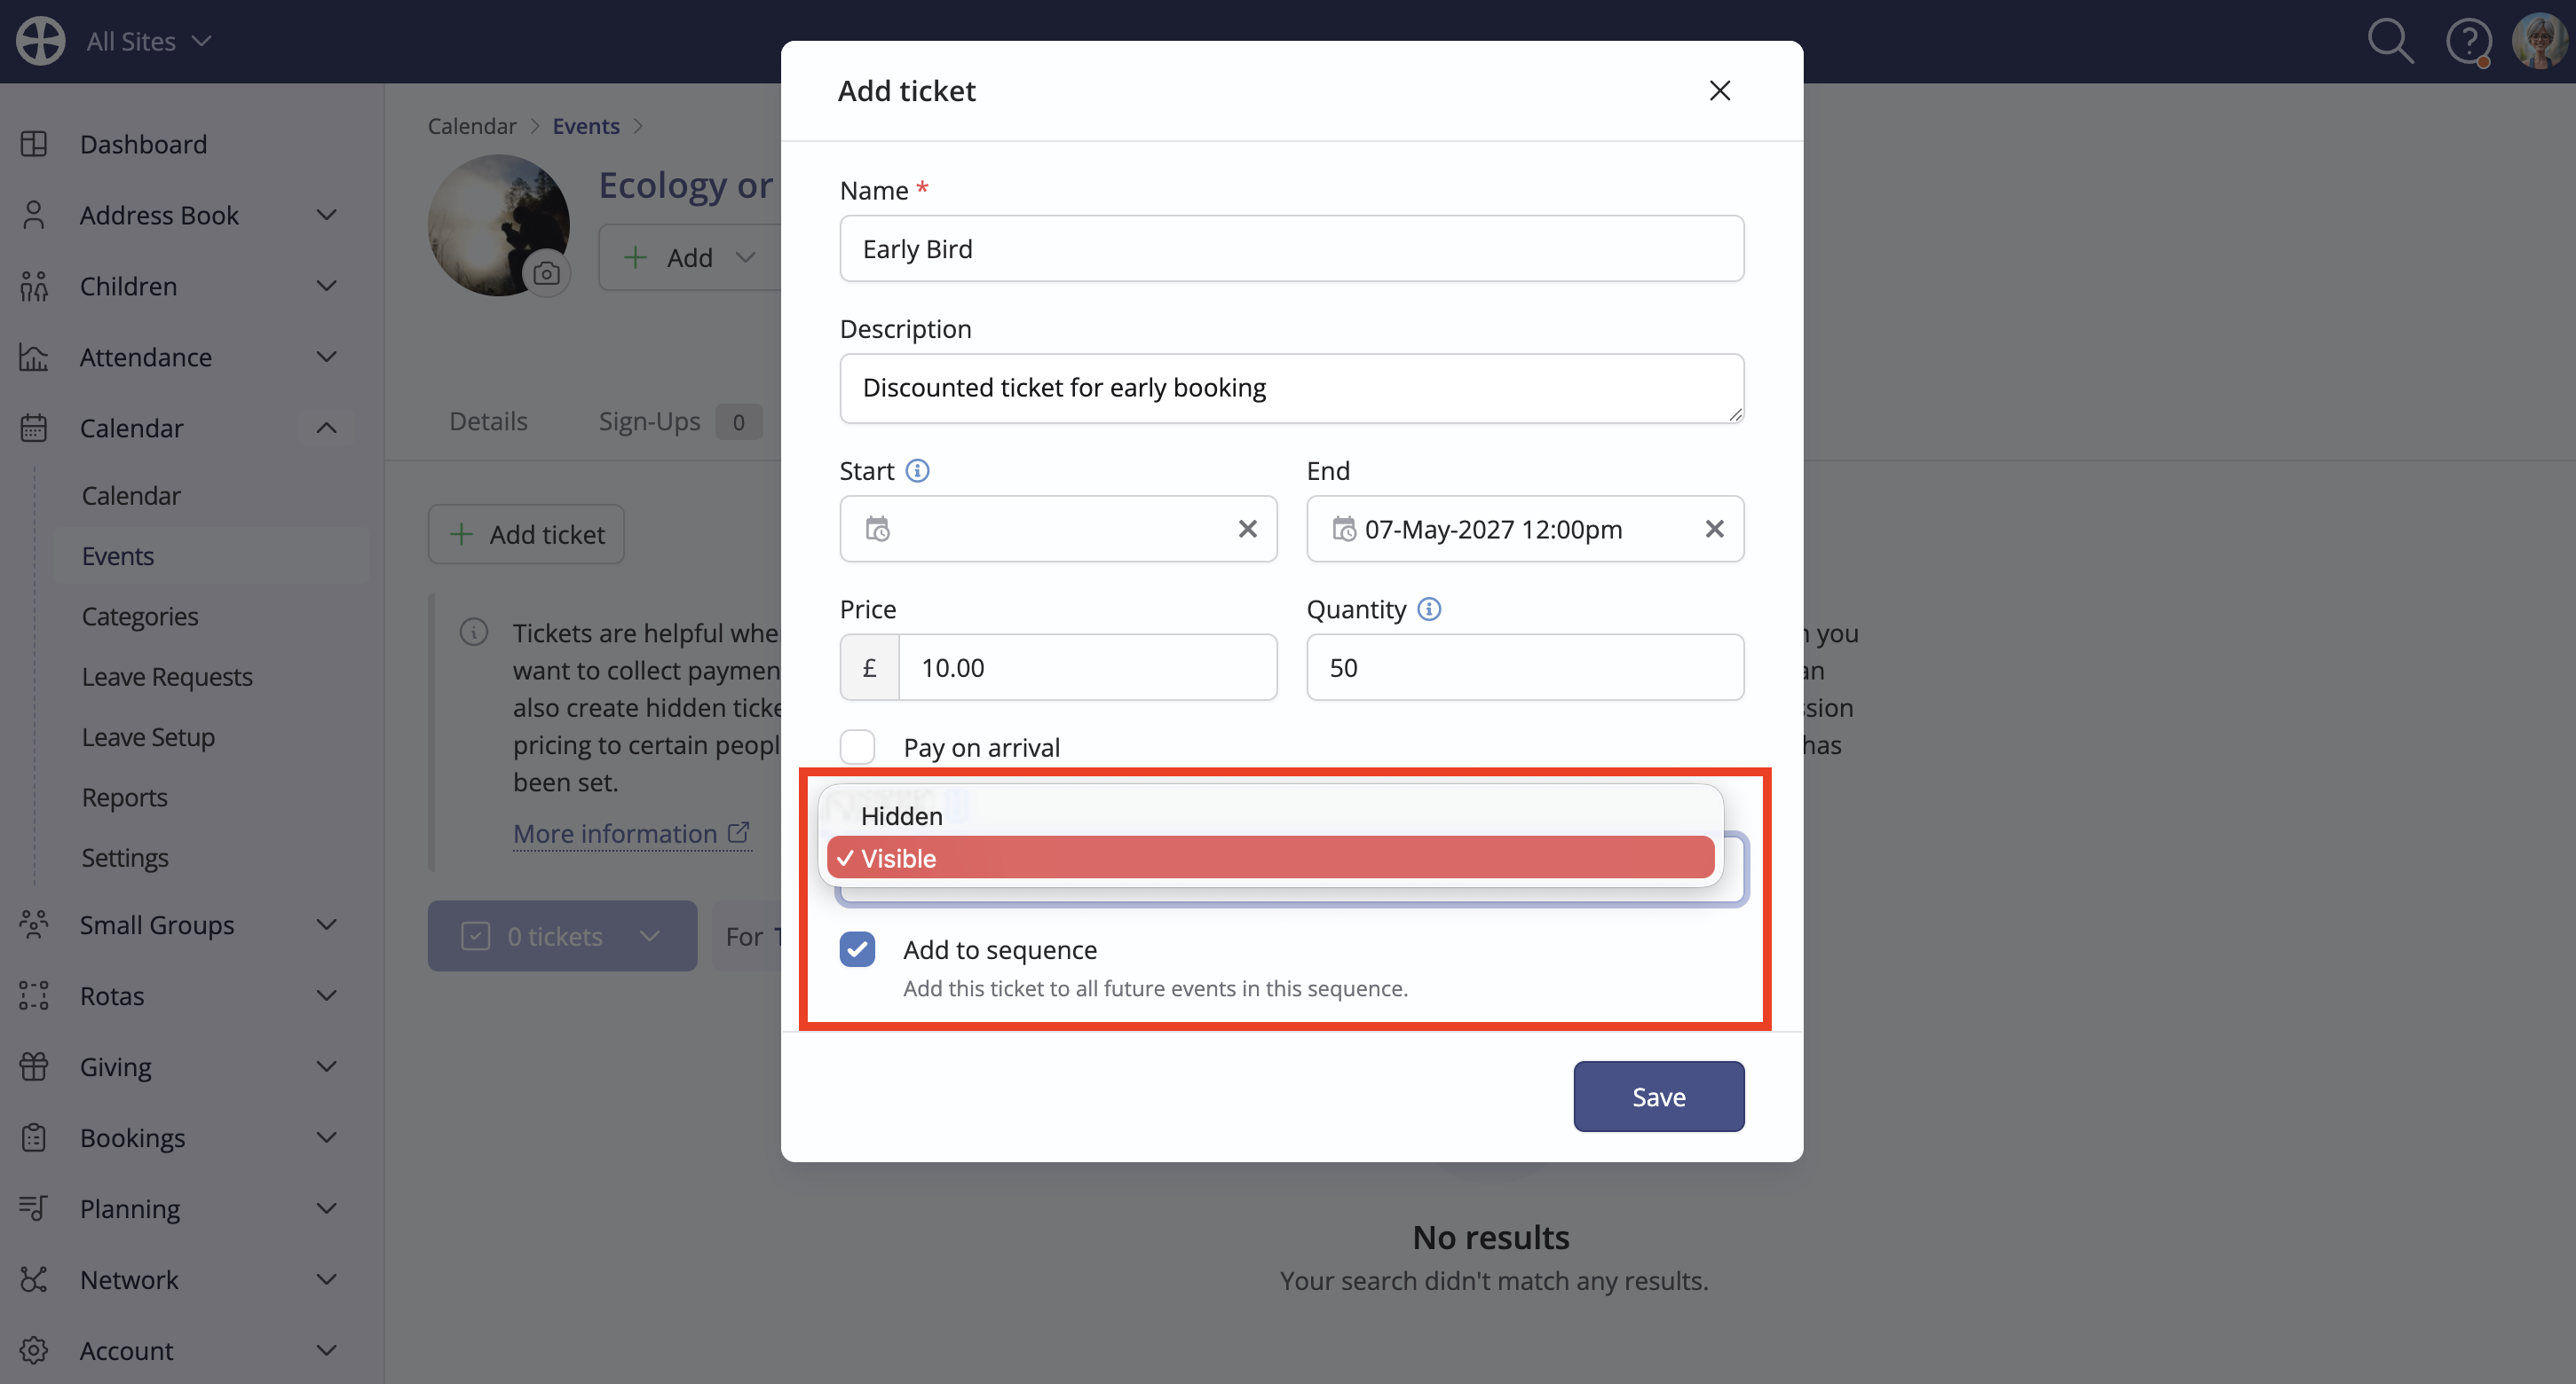Collapse the Calendar sidebar section
The height and width of the screenshot is (1384, 2576).
click(326, 428)
